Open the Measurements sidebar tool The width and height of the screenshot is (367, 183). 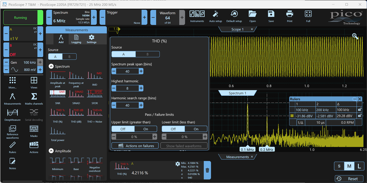(13, 99)
